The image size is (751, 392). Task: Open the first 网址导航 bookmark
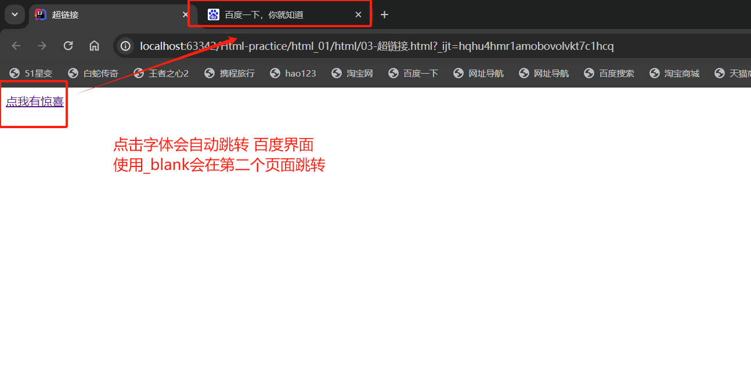click(x=478, y=73)
